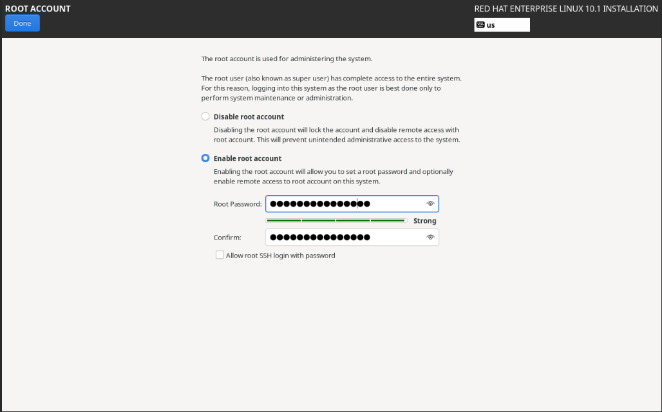The height and width of the screenshot is (412, 662).
Task: Toggle visibility of the Root Password characters
Action: tap(430, 203)
